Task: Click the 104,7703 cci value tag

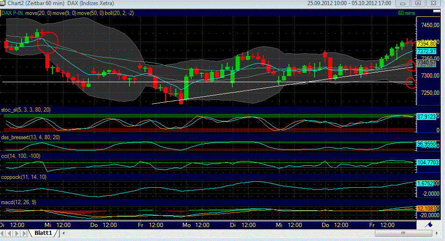Action: point(428,163)
